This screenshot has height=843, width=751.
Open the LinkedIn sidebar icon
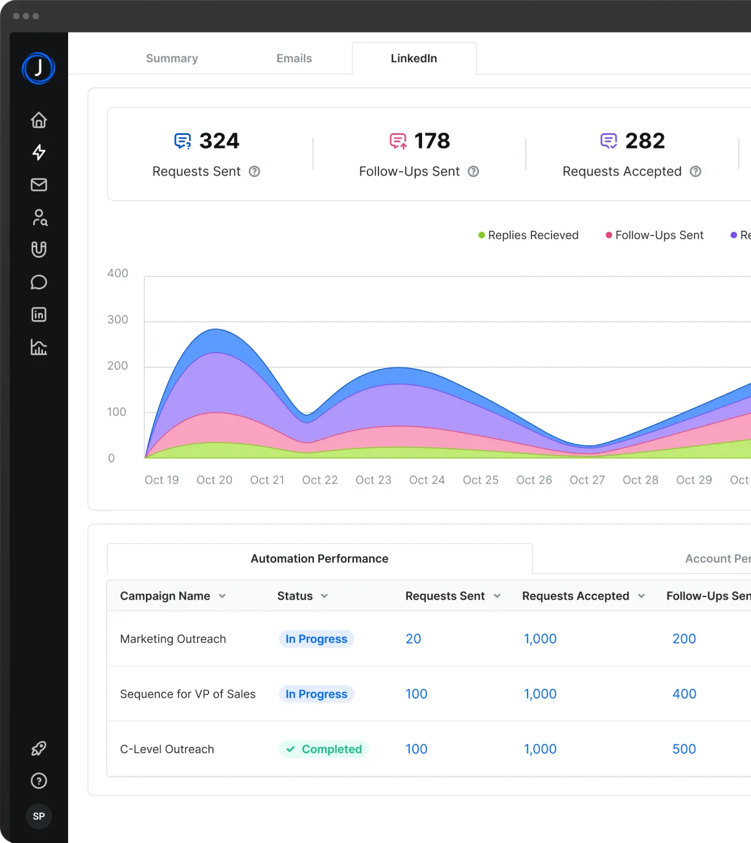pos(39,315)
